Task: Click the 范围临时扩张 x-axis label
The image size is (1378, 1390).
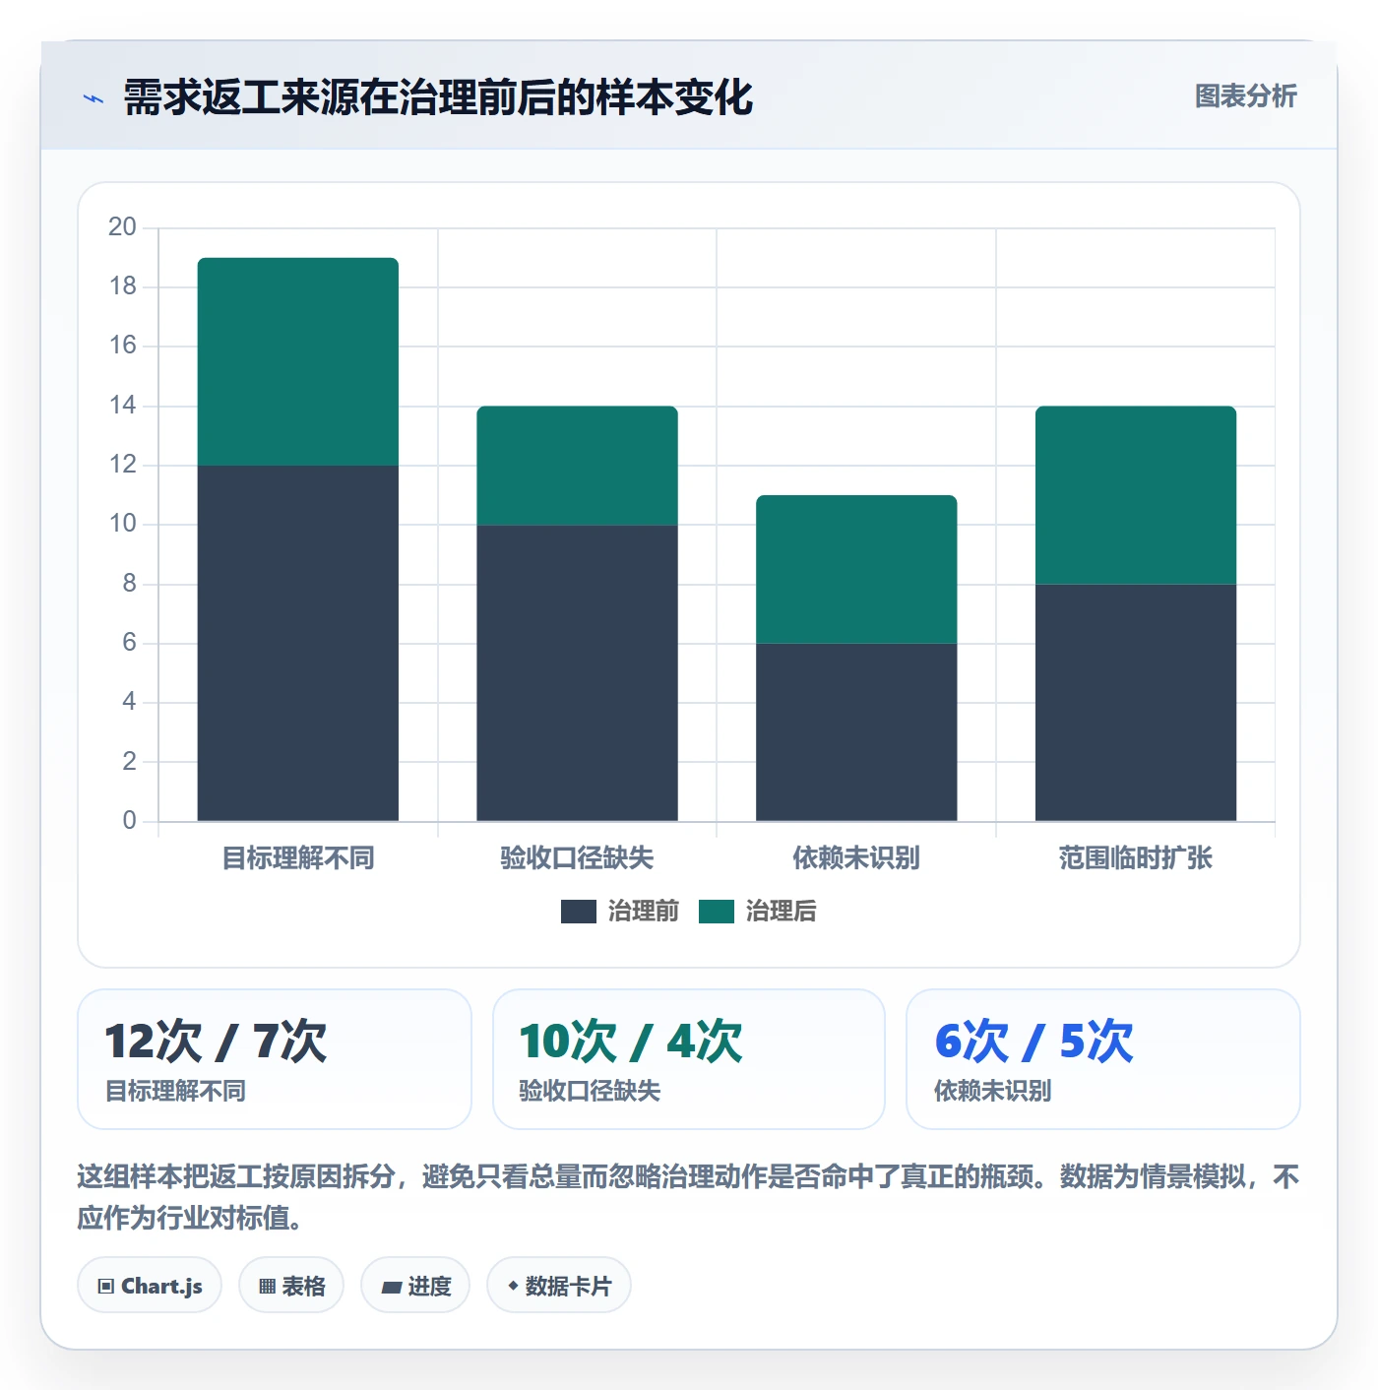Action: 1136,858
